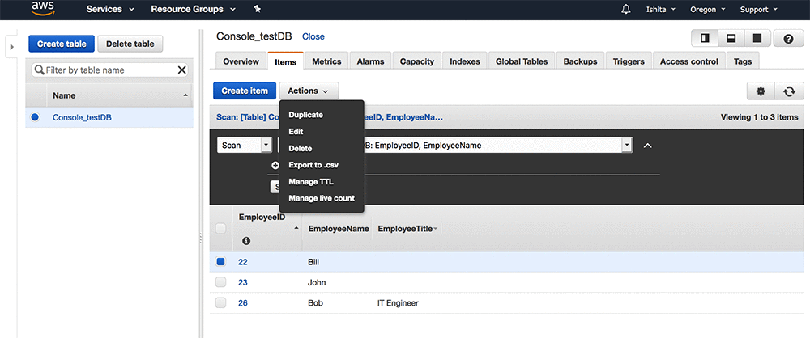810x338 pixels.
Task: Switch to the Access control tab
Action: coord(689,61)
